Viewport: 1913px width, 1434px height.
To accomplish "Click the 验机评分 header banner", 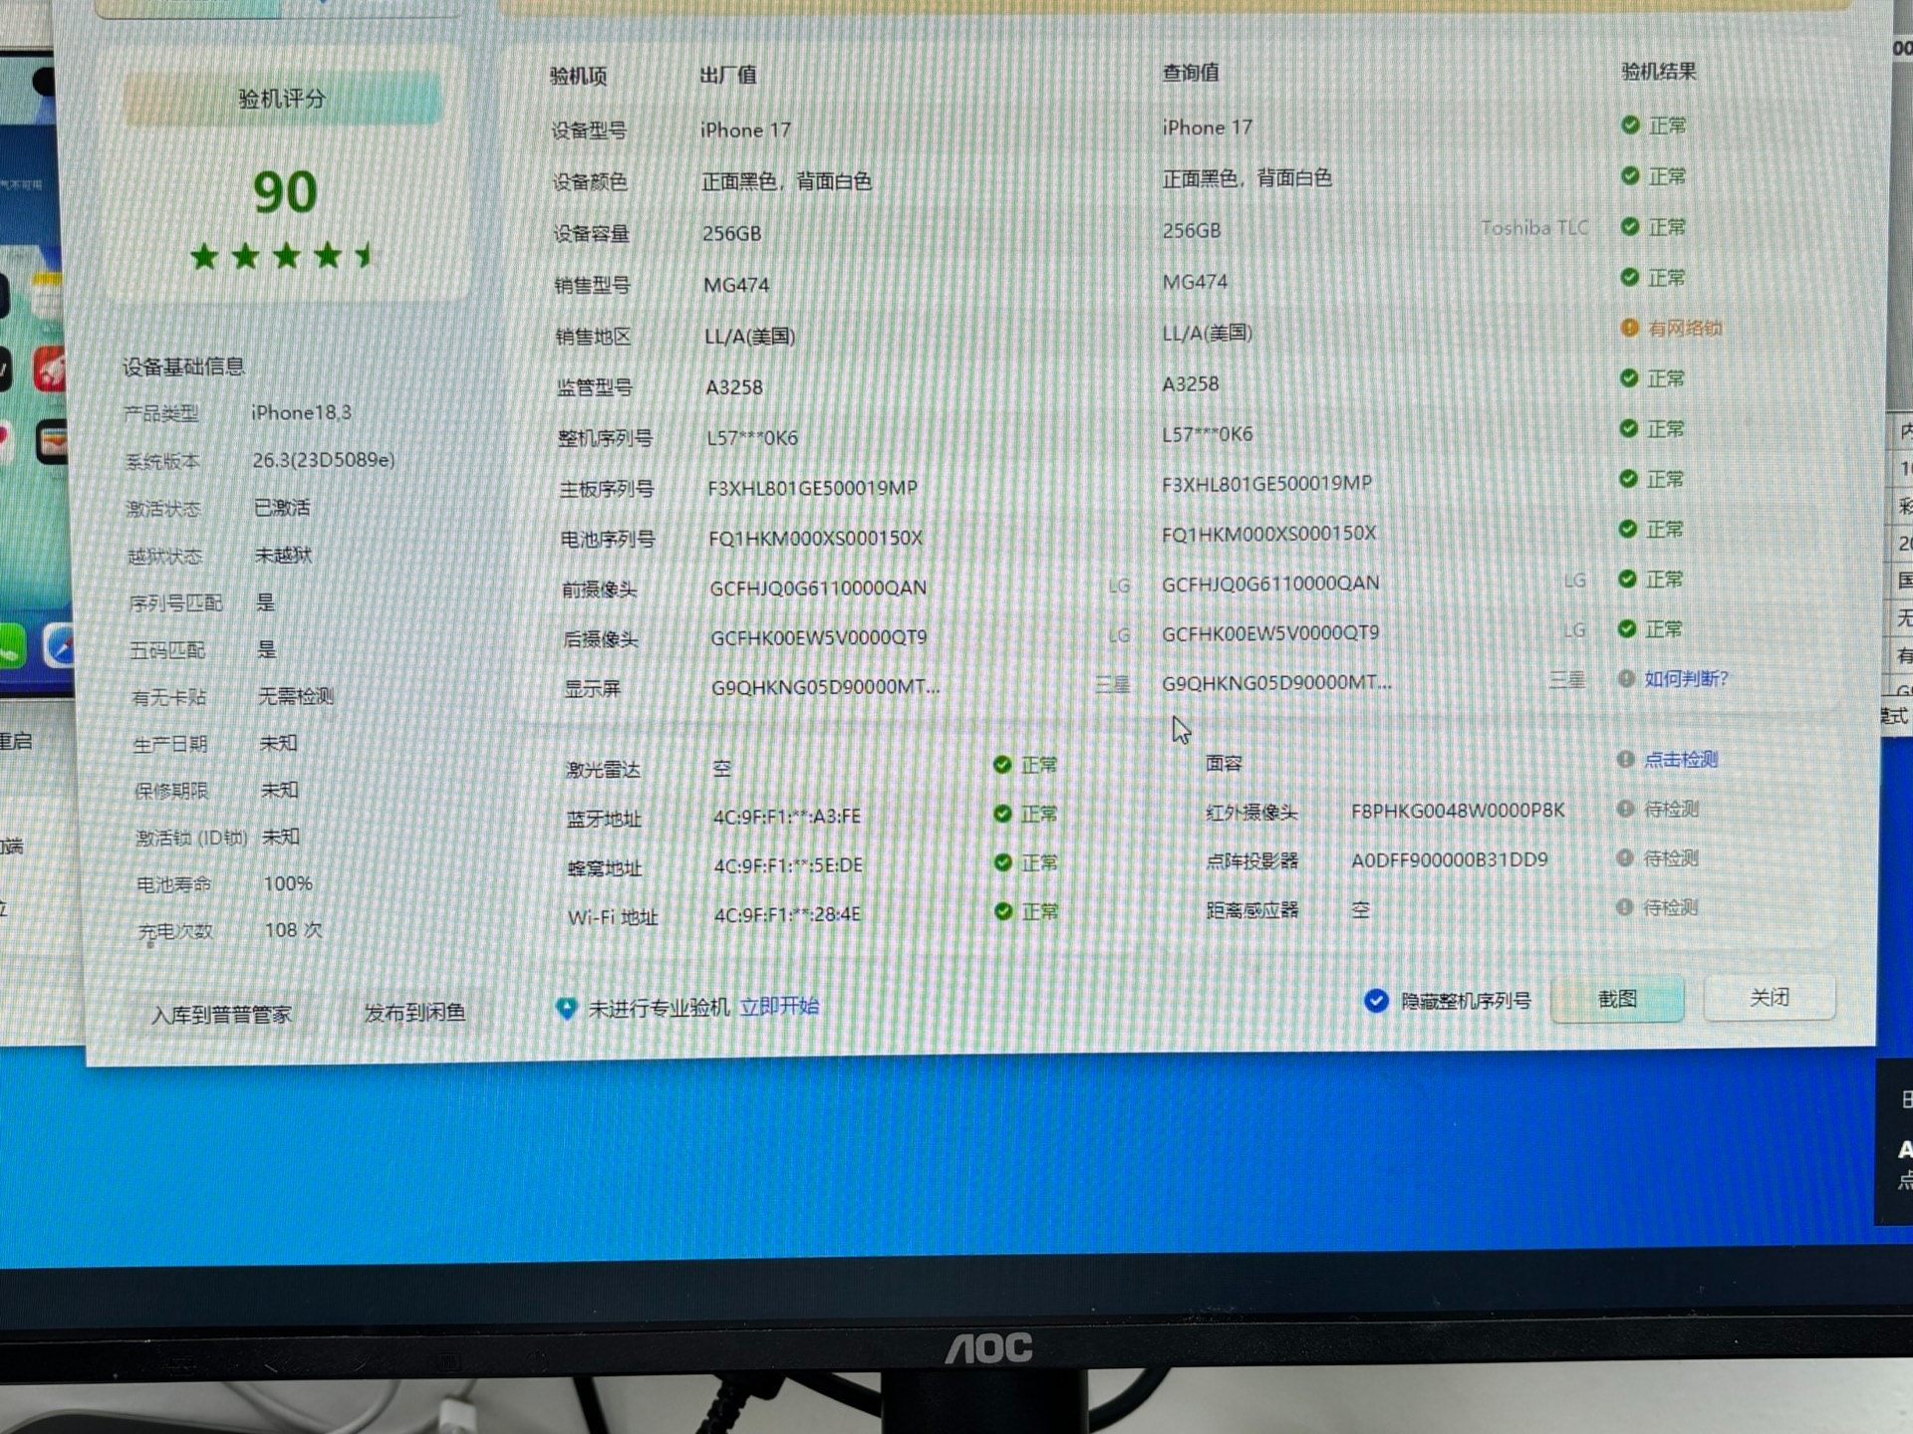I will [x=283, y=99].
